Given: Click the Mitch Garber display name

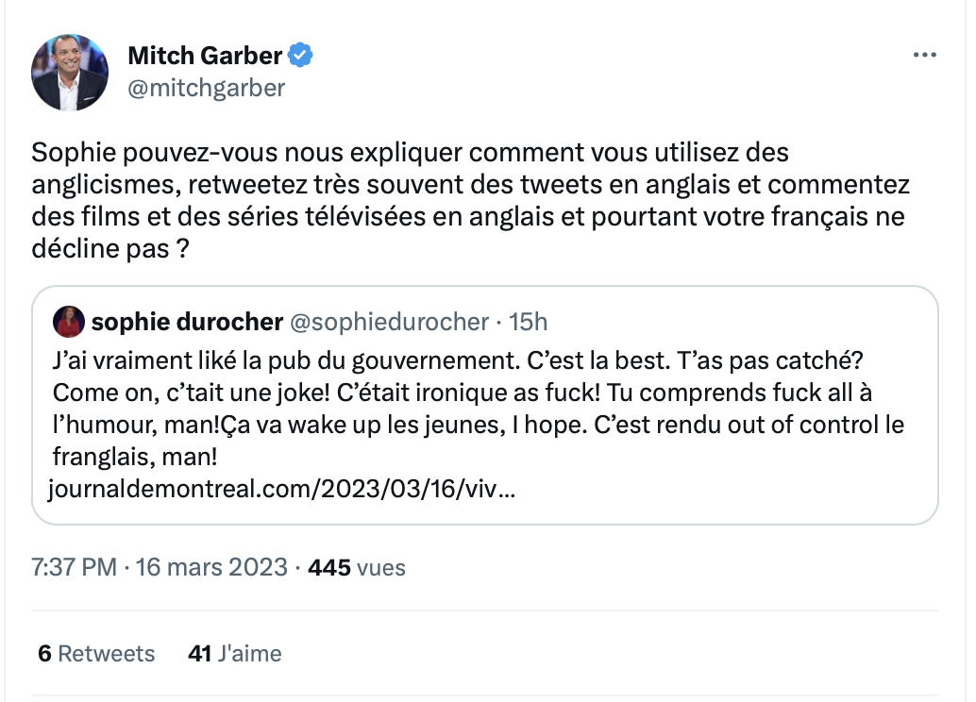Looking at the screenshot, I should pos(205,56).
